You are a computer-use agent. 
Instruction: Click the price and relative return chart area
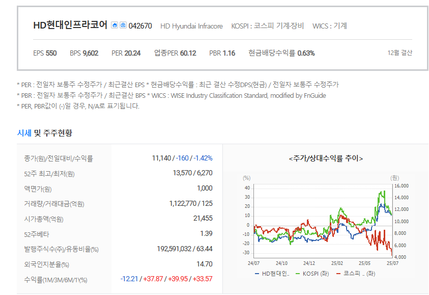tap(323, 221)
